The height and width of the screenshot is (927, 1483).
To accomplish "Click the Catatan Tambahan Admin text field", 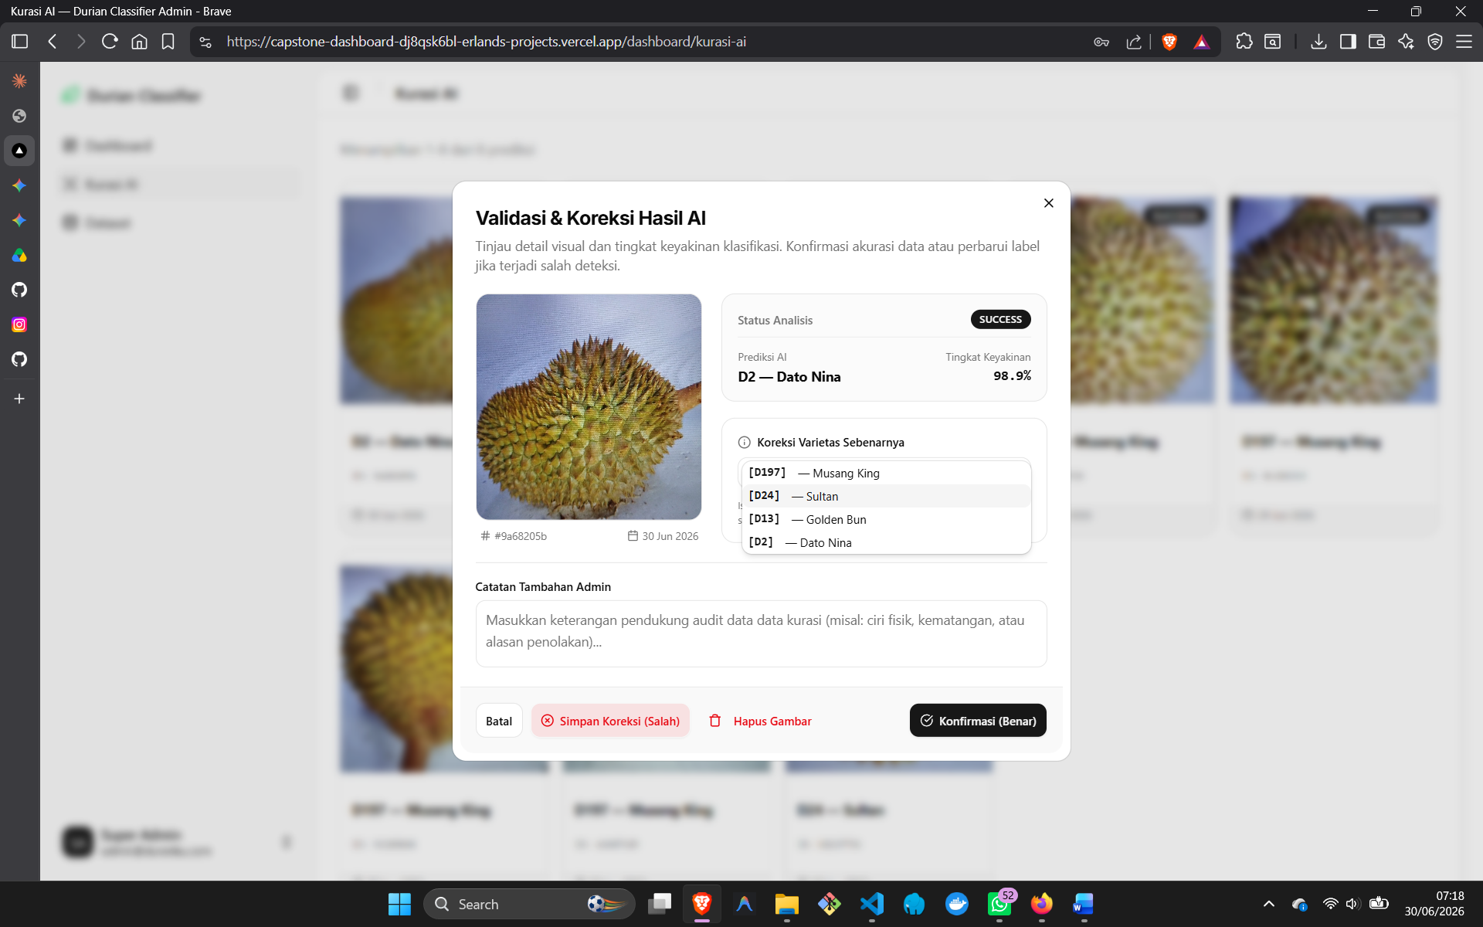I will (761, 633).
